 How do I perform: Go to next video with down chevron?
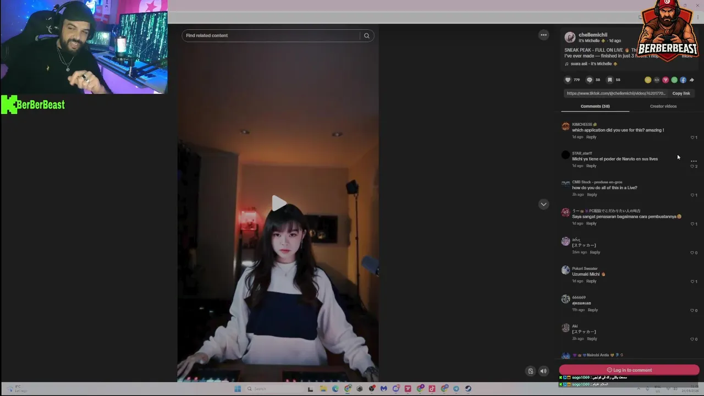click(x=543, y=204)
